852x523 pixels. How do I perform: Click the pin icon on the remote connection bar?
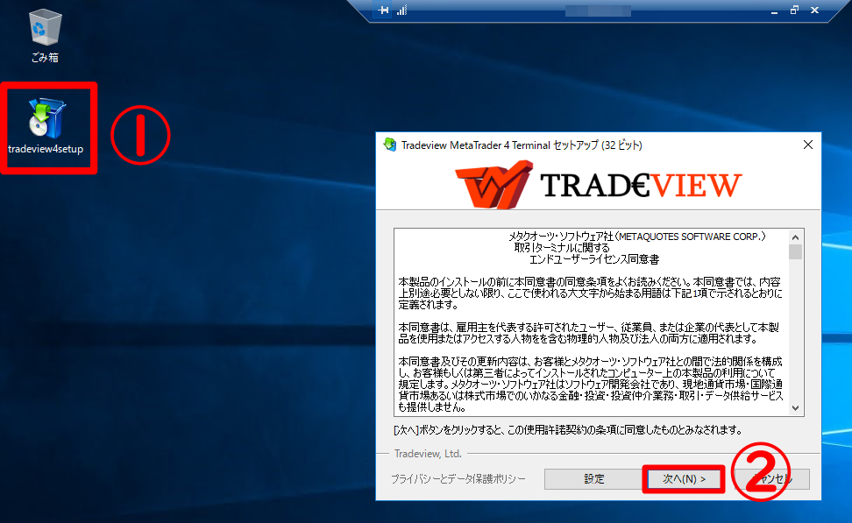pos(384,10)
